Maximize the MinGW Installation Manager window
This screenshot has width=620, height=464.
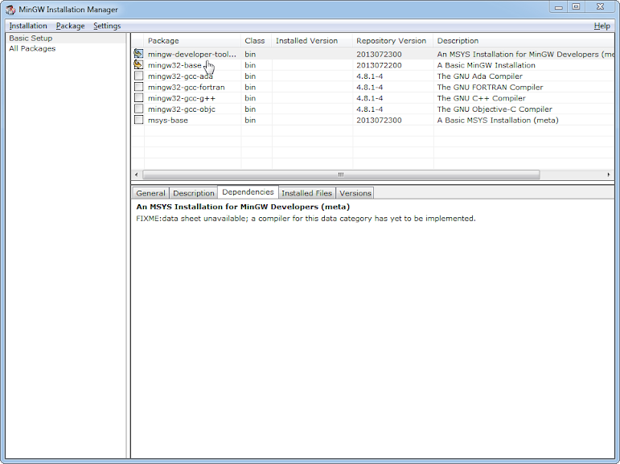(x=576, y=6)
